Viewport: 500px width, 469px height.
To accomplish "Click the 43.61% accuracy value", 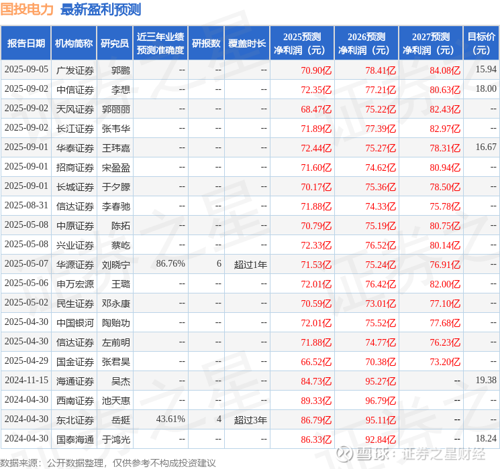I will (x=170, y=419).
